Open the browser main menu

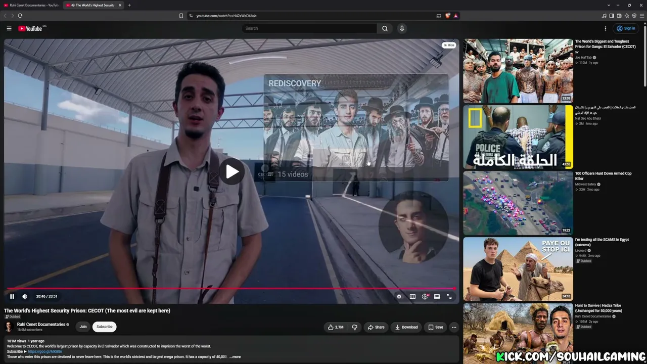[x=642, y=16]
